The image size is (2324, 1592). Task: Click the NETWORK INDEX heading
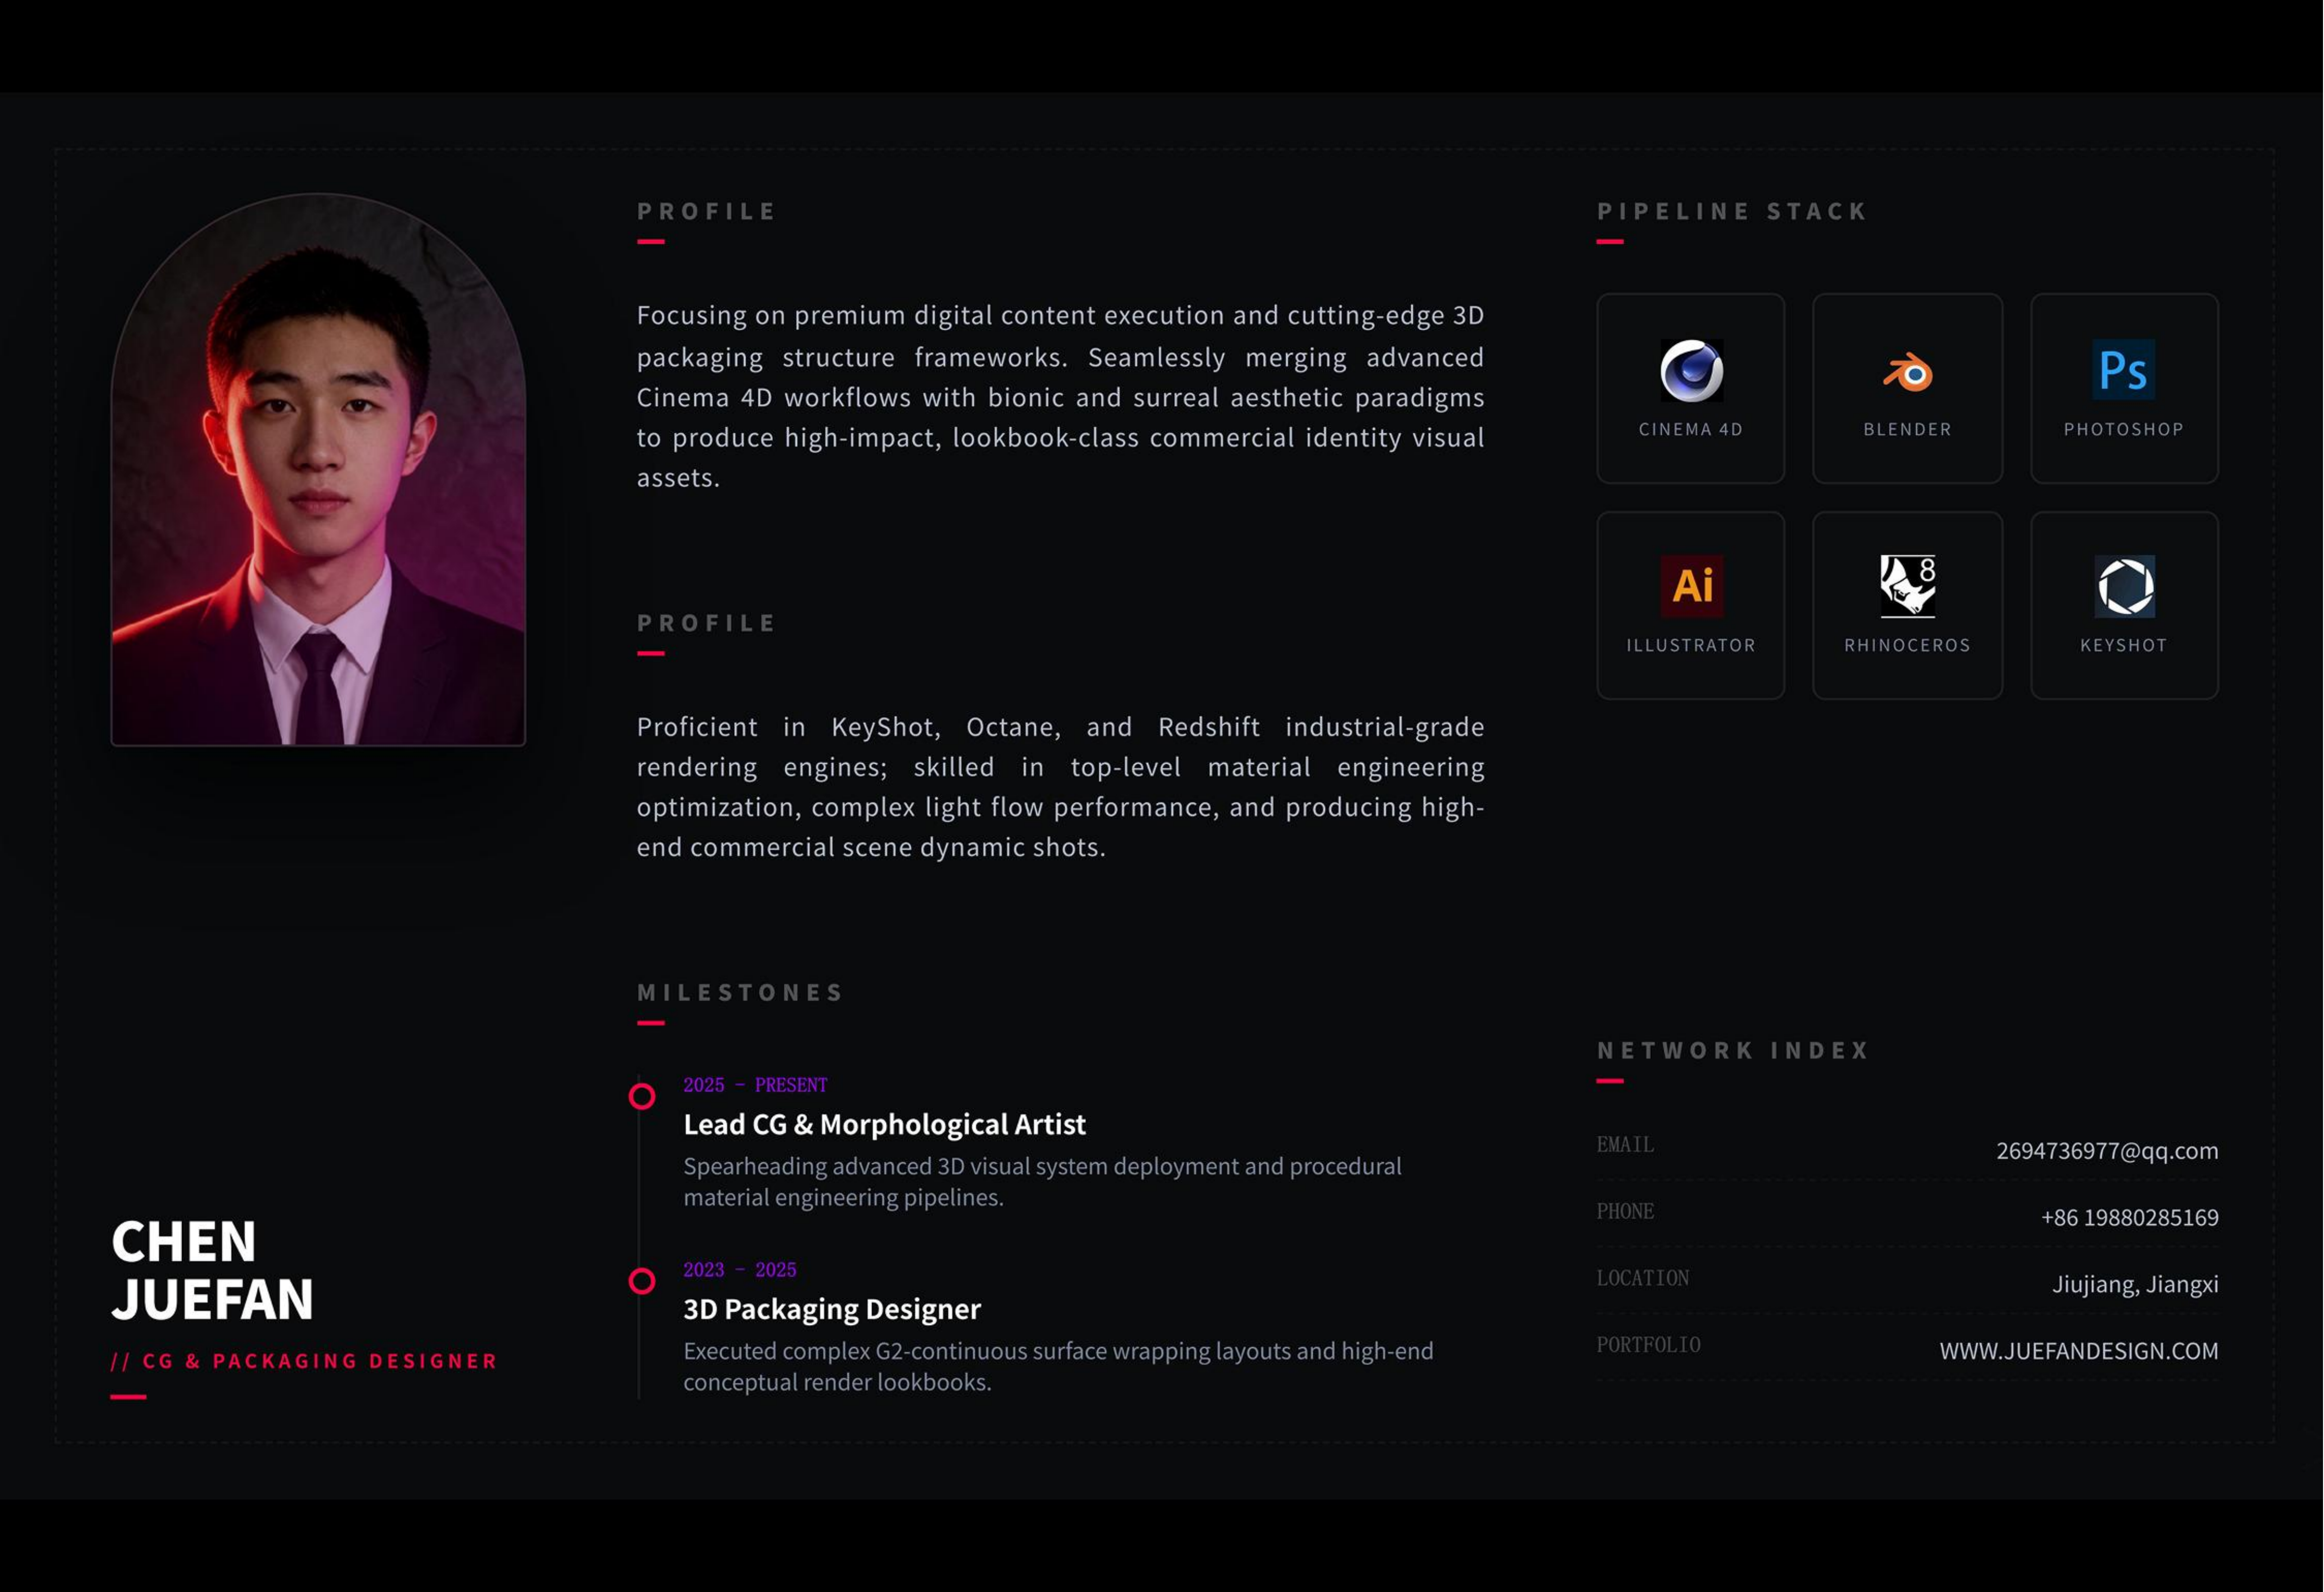(x=1733, y=1050)
